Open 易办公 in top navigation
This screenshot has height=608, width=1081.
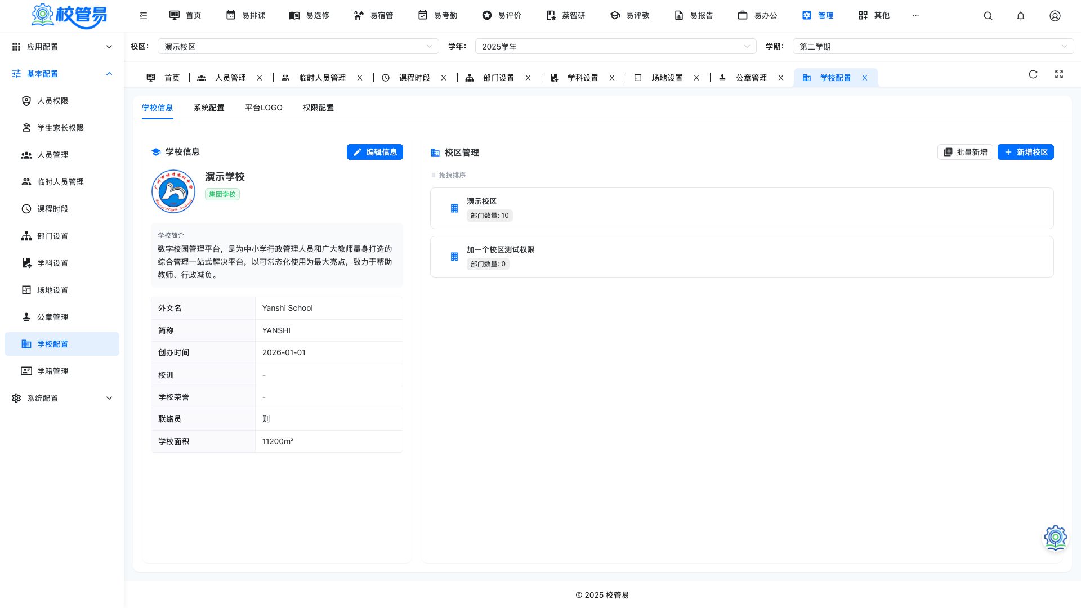tap(758, 16)
